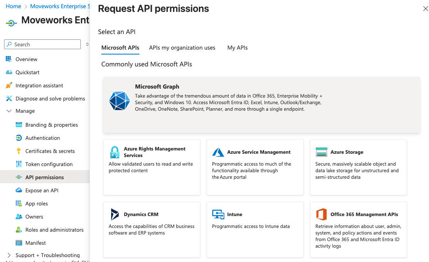
Task: Switch to APIs my organization uses tab
Action: pos(182,48)
